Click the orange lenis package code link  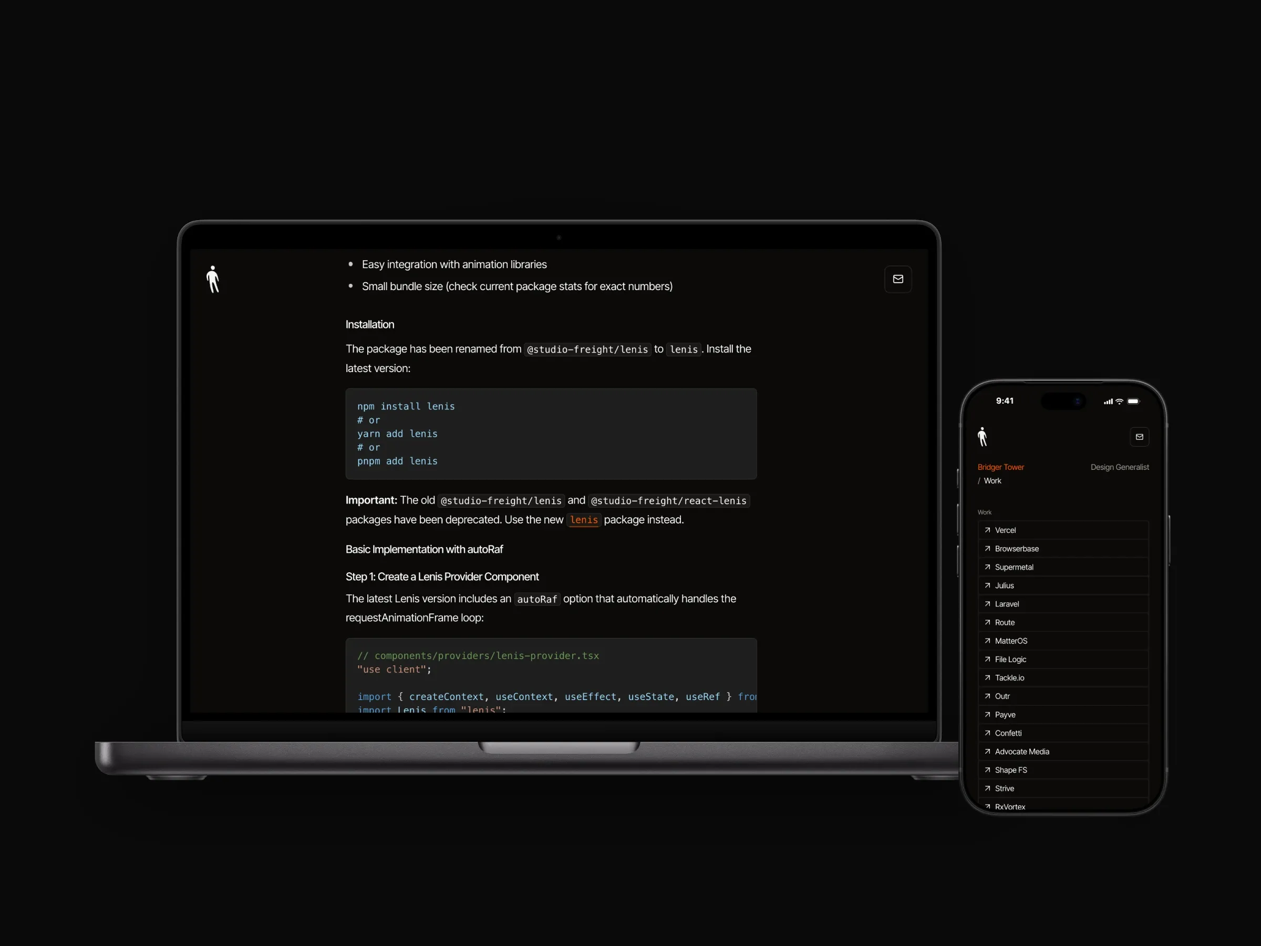point(584,520)
